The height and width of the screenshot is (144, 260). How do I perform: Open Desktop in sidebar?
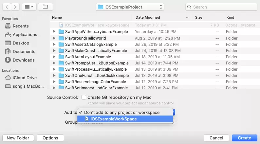(17, 43)
